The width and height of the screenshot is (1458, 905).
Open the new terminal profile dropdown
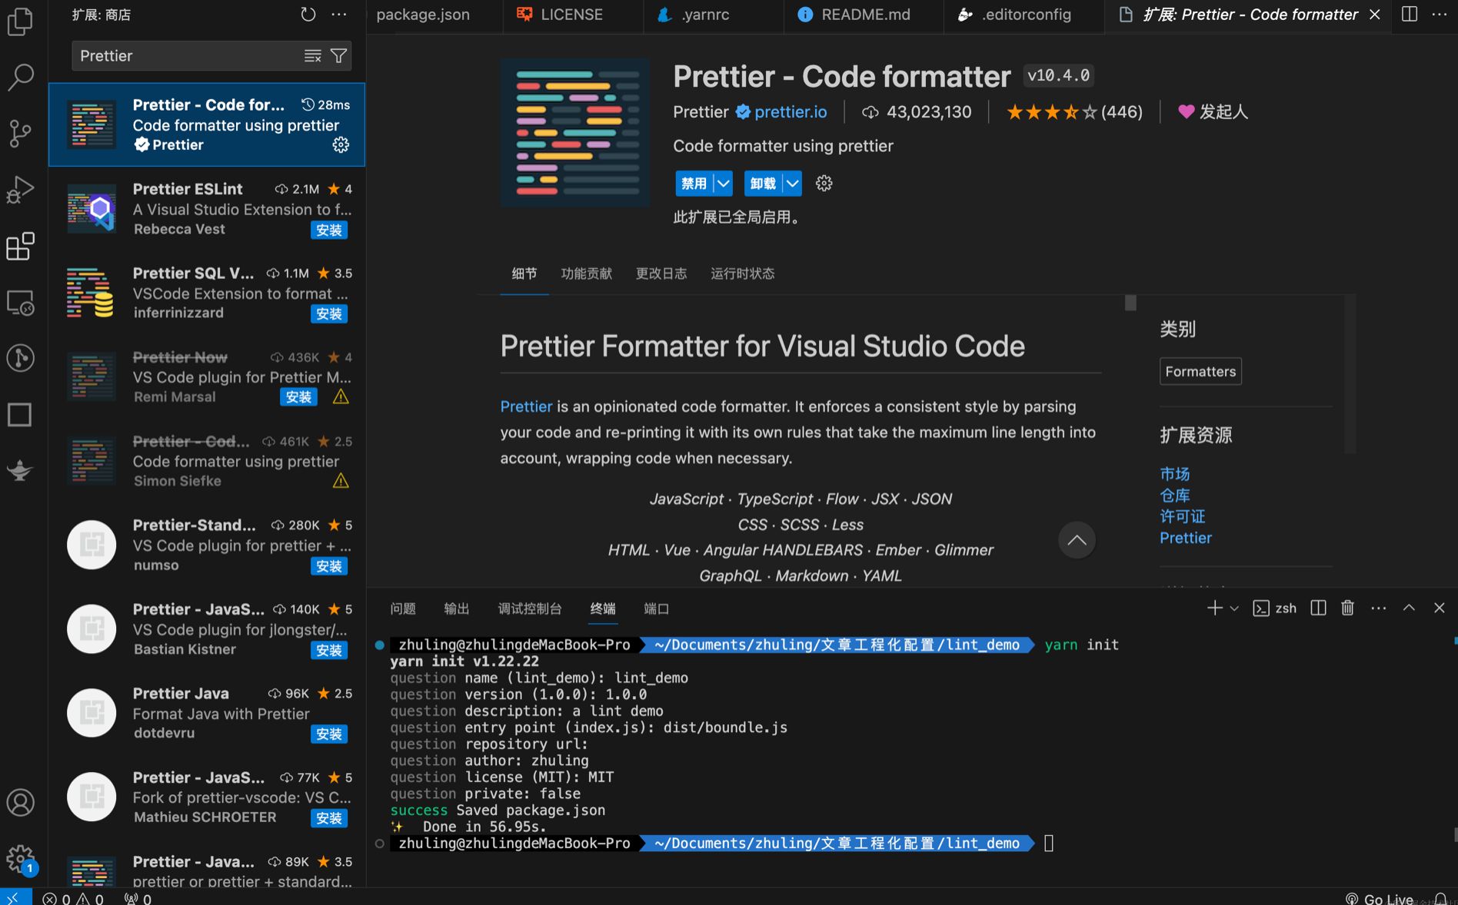tap(1234, 608)
